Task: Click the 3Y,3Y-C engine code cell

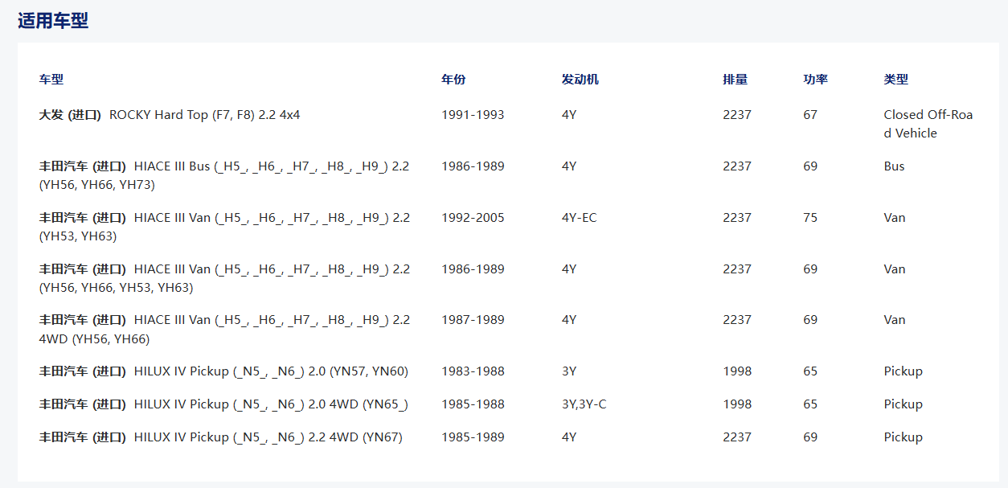Action: click(x=584, y=404)
